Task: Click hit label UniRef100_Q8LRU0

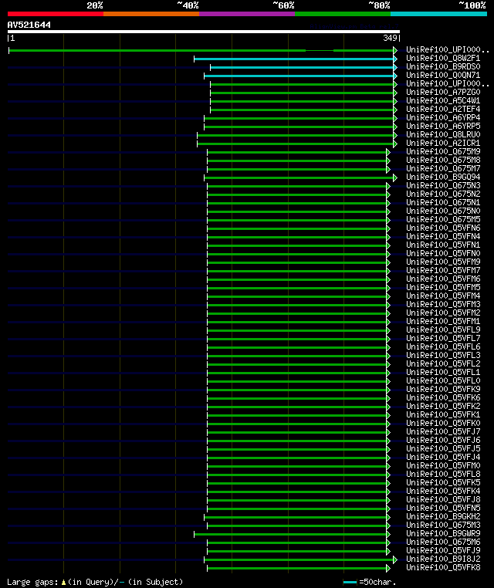Action: click(x=443, y=134)
